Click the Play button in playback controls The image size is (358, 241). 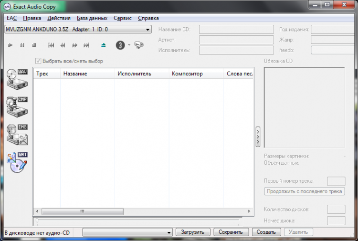pos(11,45)
